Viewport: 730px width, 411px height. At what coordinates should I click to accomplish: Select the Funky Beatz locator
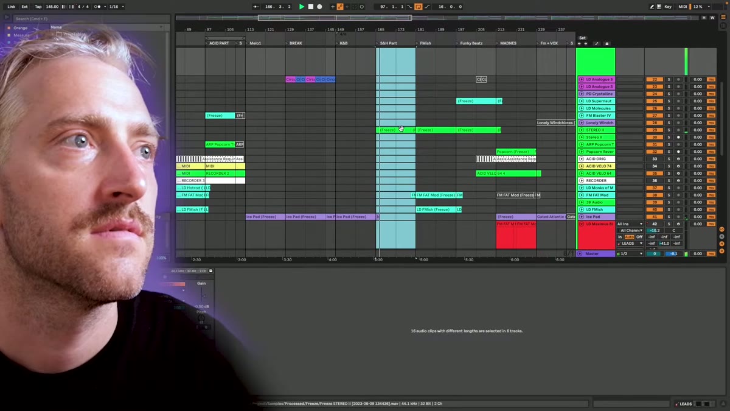click(x=471, y=43)
